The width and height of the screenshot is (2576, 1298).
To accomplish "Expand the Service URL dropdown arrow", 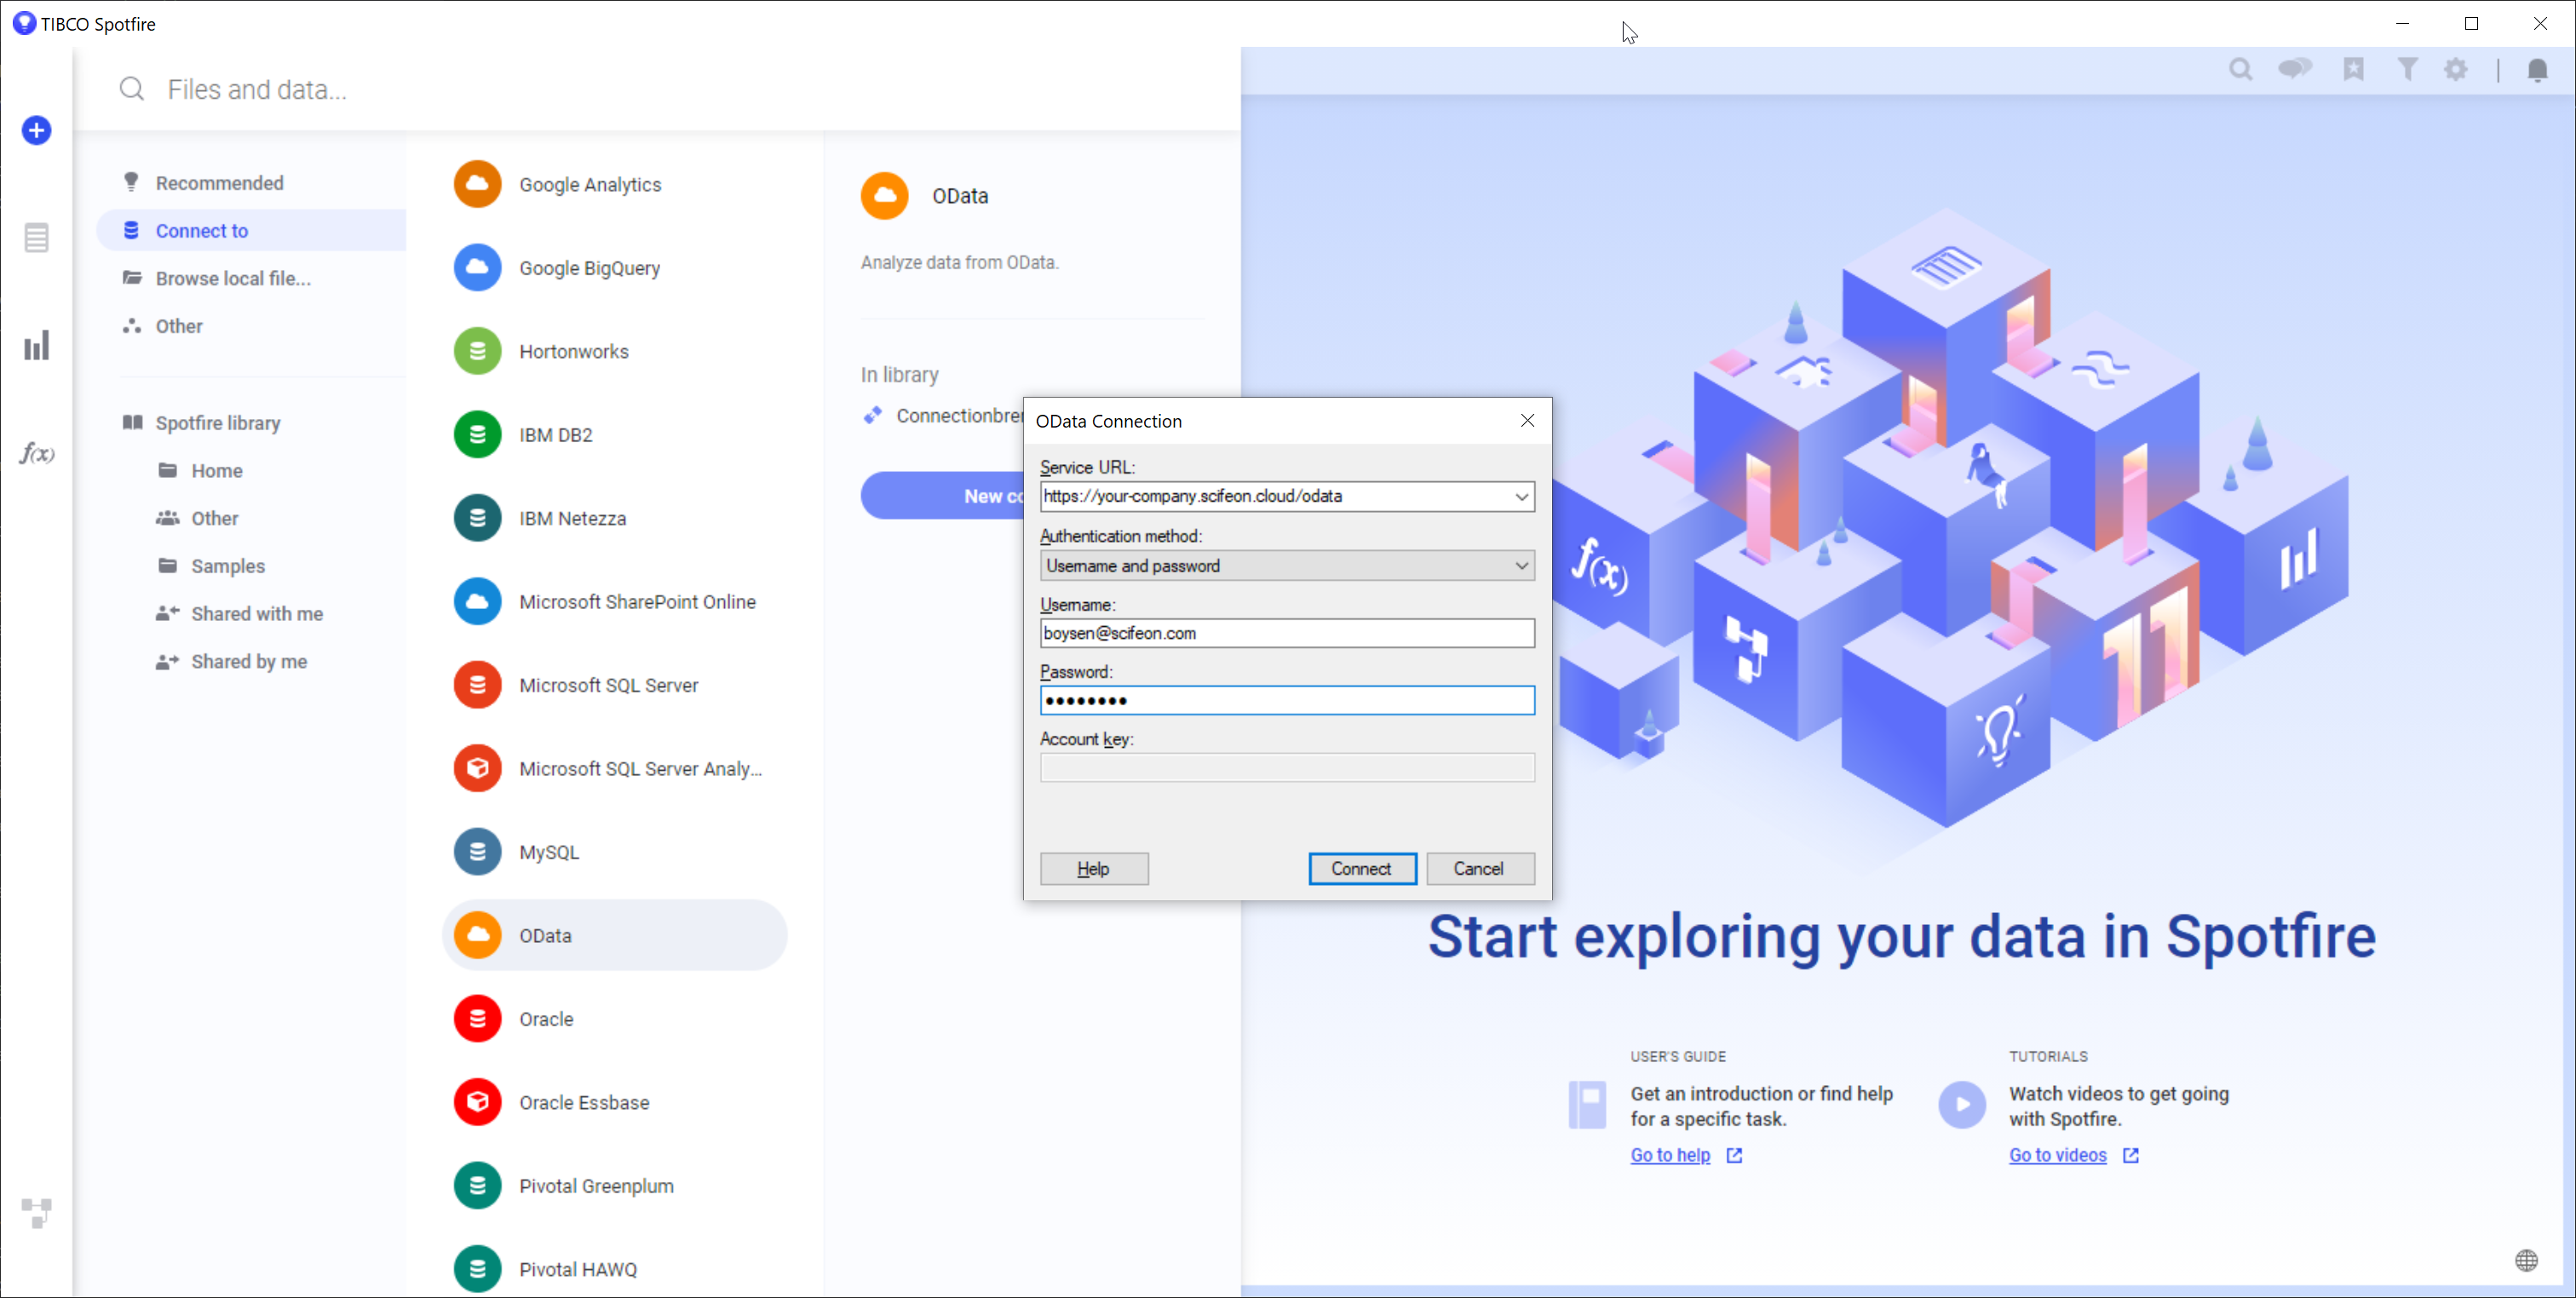I will [1521, 496].
